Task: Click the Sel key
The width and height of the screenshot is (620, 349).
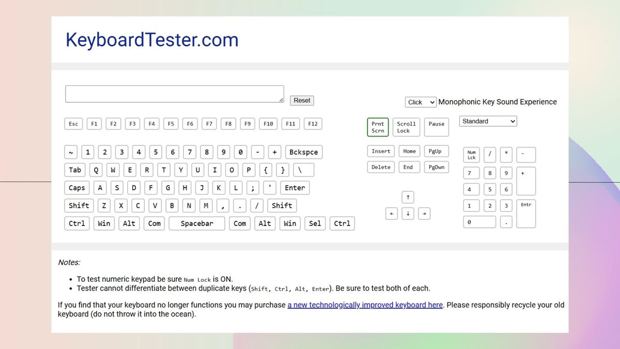Action: [315, 223]
